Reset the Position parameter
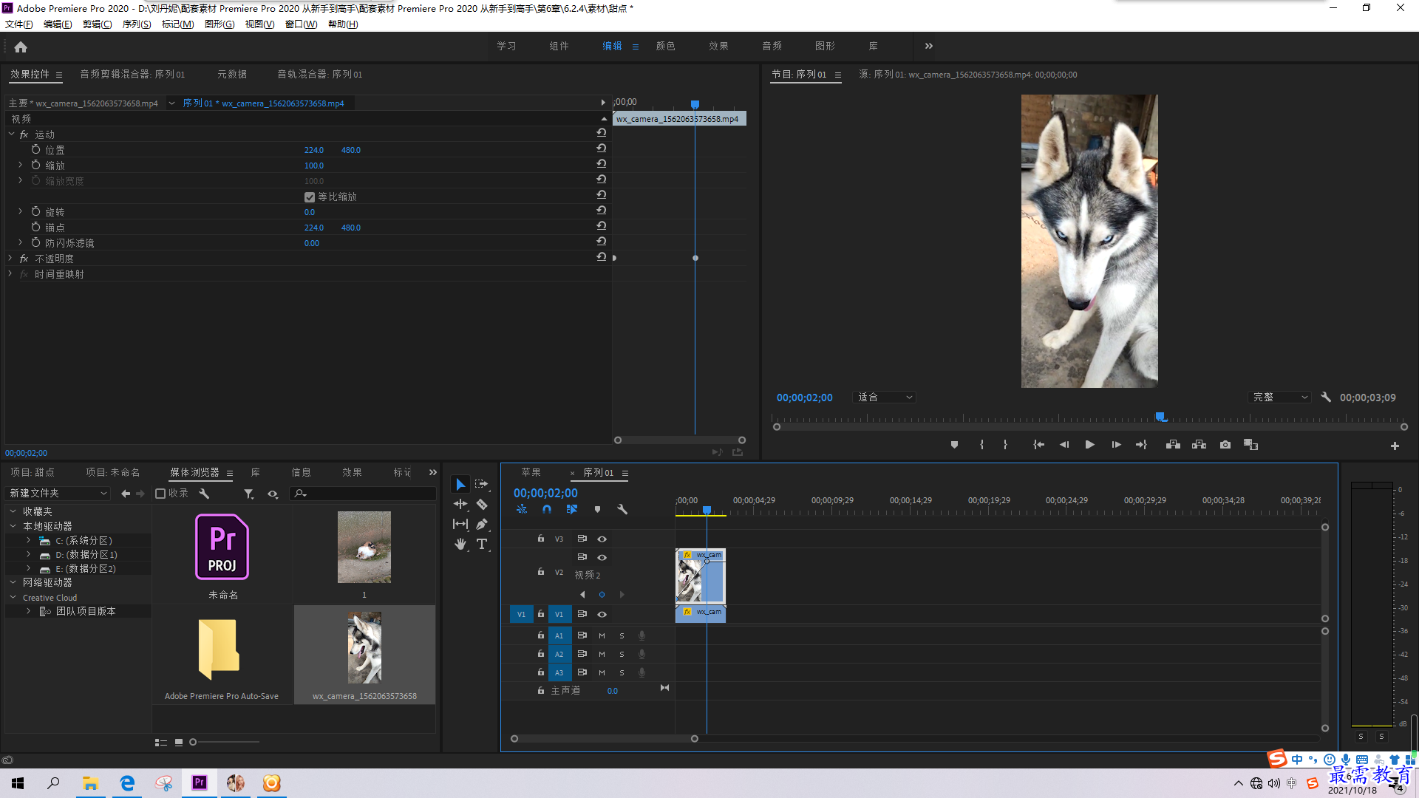Screen dimensions: 1419x798 [602, 149]
